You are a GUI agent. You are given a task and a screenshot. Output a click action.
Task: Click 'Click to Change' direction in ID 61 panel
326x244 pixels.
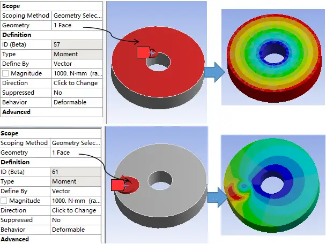click(76, 210)
